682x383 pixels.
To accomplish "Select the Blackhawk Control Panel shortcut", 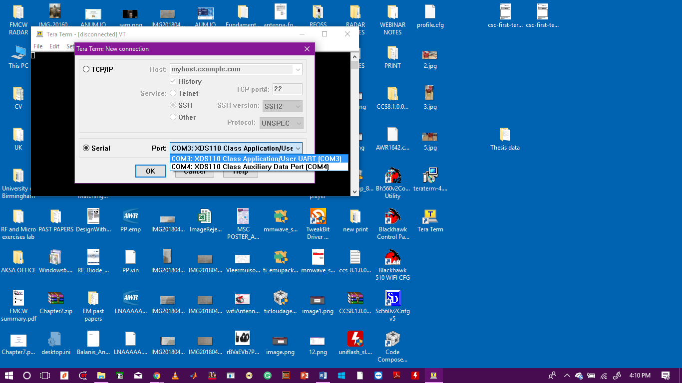I will click(x=393, y=224).
